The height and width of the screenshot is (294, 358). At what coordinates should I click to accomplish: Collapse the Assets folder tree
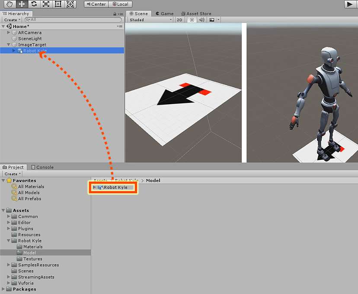[x=3, y=210]
